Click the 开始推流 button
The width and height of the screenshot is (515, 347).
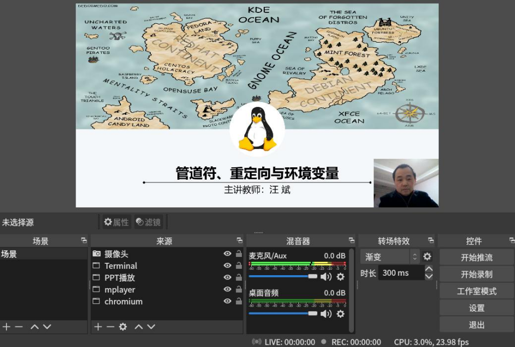(476, 257)
